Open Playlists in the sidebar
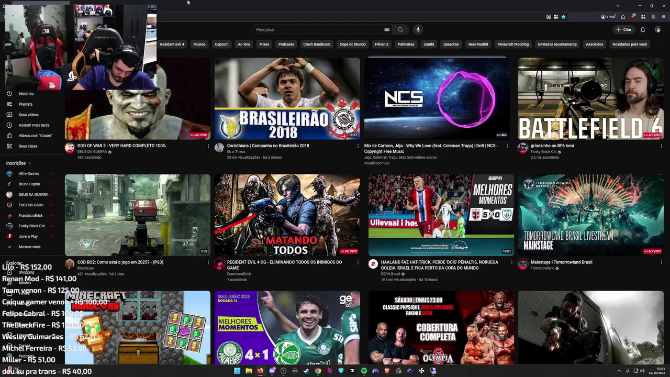The width and height of the screenshot is (670, 377). point(26,104)
